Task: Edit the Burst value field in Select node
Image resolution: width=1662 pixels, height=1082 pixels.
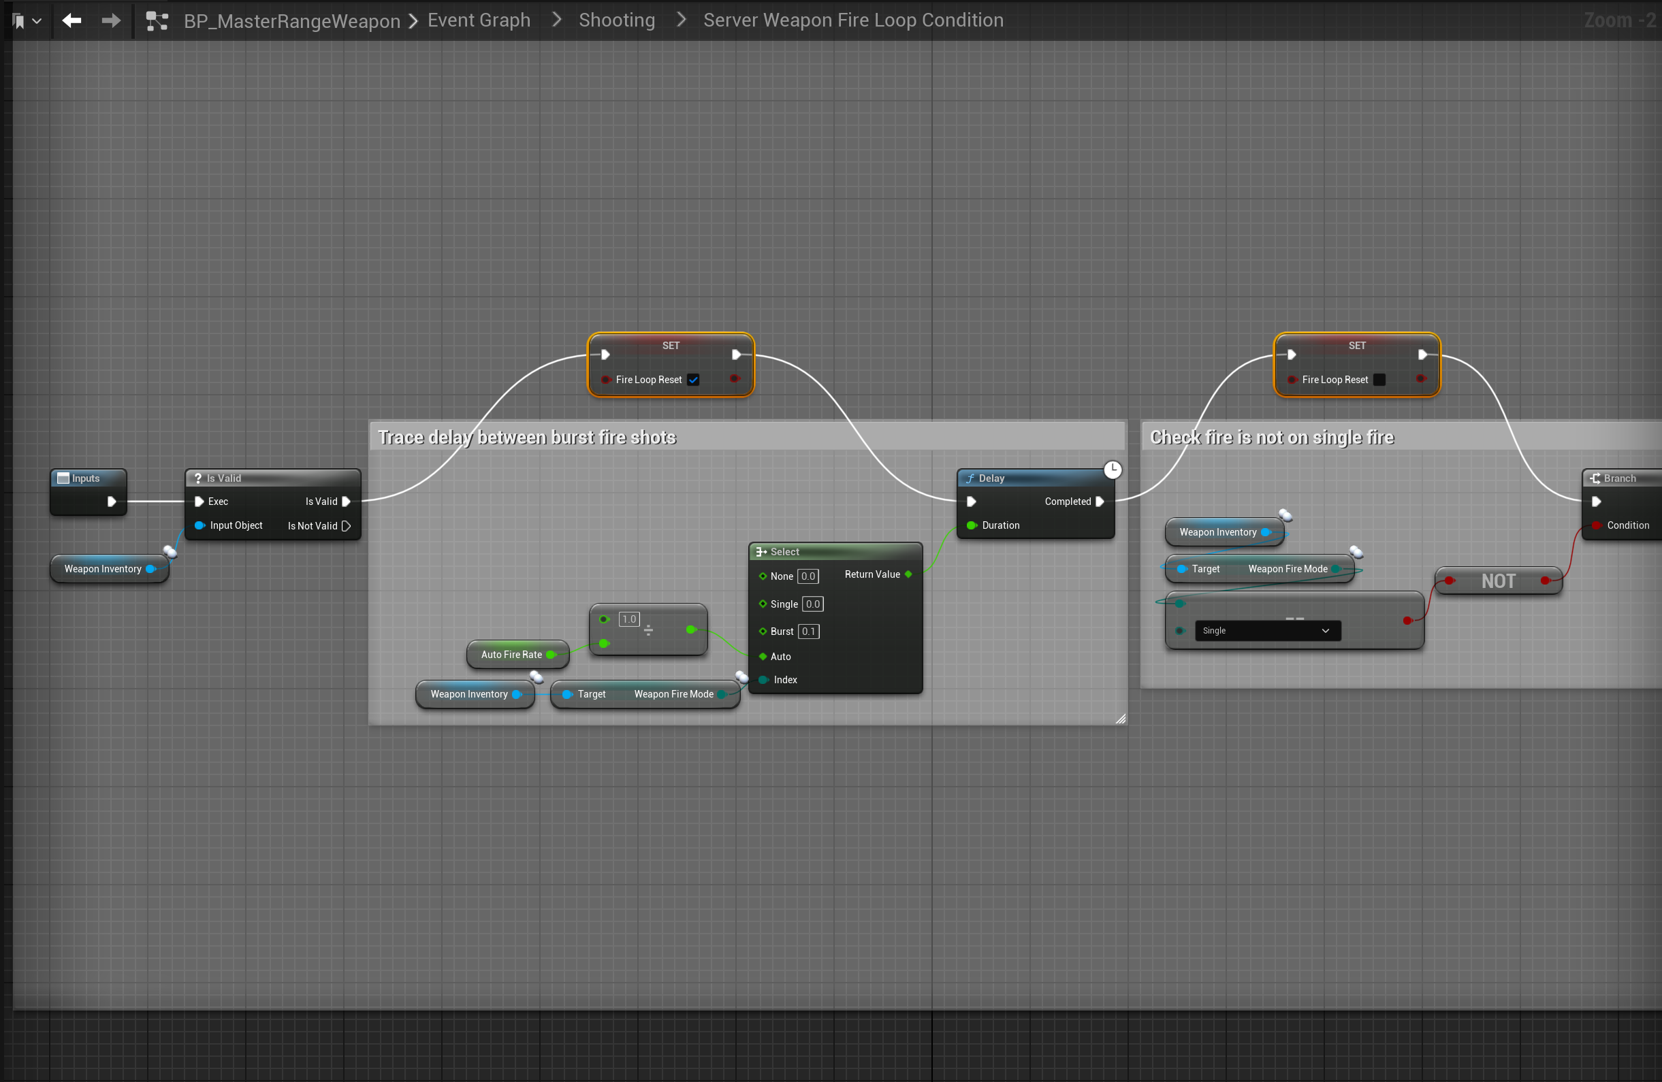Action: coord(808,631)
